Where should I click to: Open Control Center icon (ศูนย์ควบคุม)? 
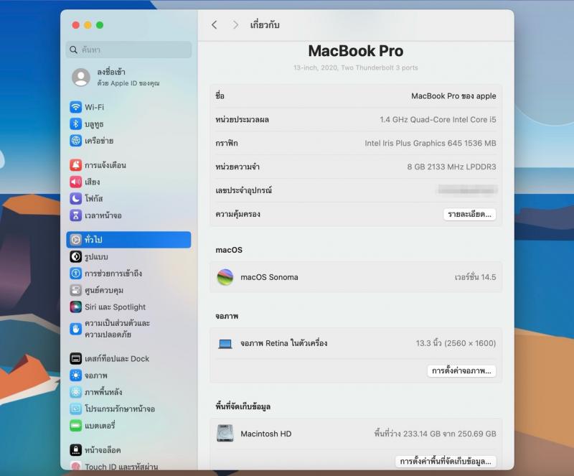[x=76, y=290]
